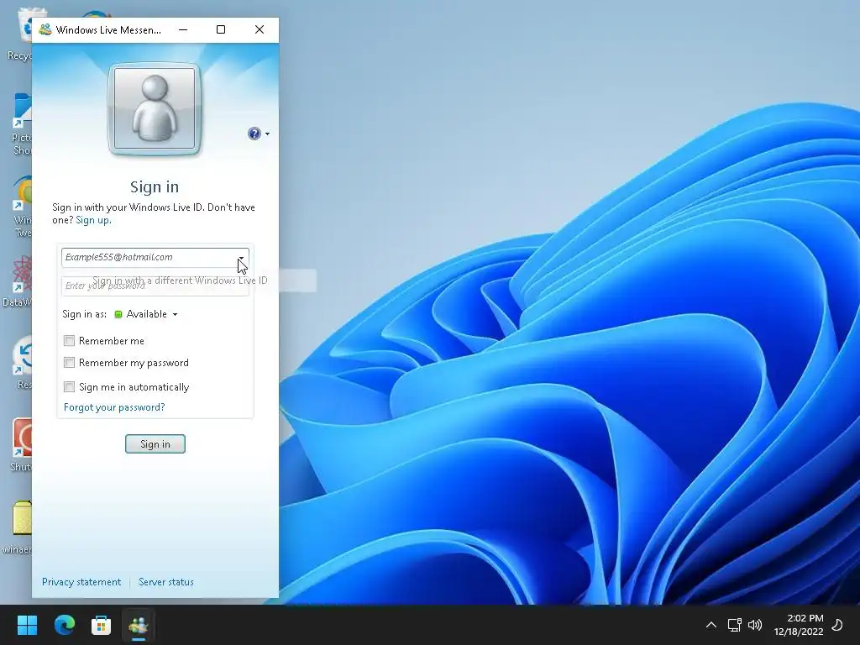
Task: Enable Remember my password checkbox
Action: tap(69, 363)
